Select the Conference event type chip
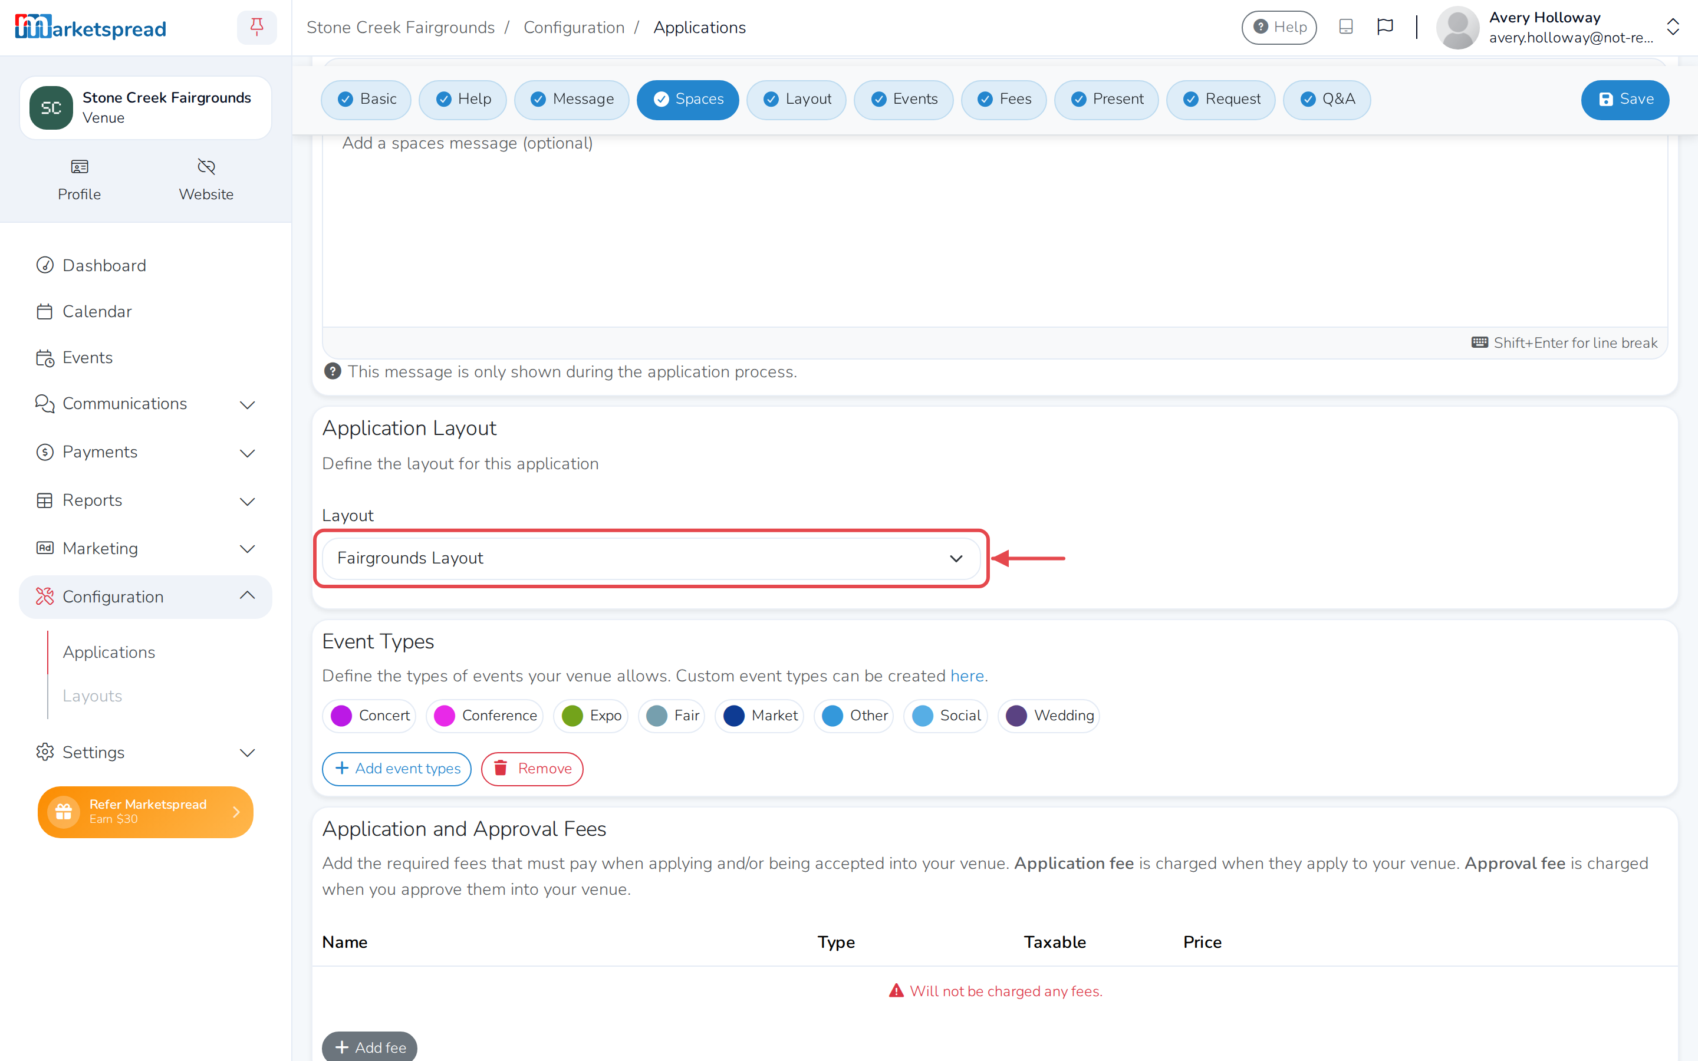The image size is (1698, 1061). 485,716
